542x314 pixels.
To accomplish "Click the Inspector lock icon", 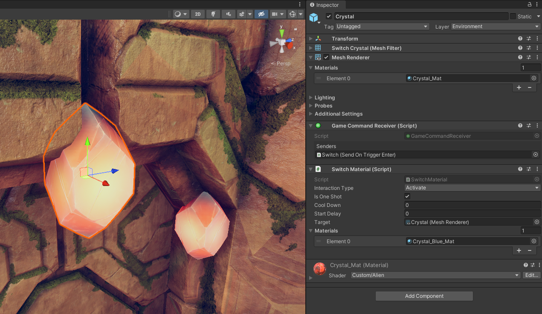I will coord(530,5).
